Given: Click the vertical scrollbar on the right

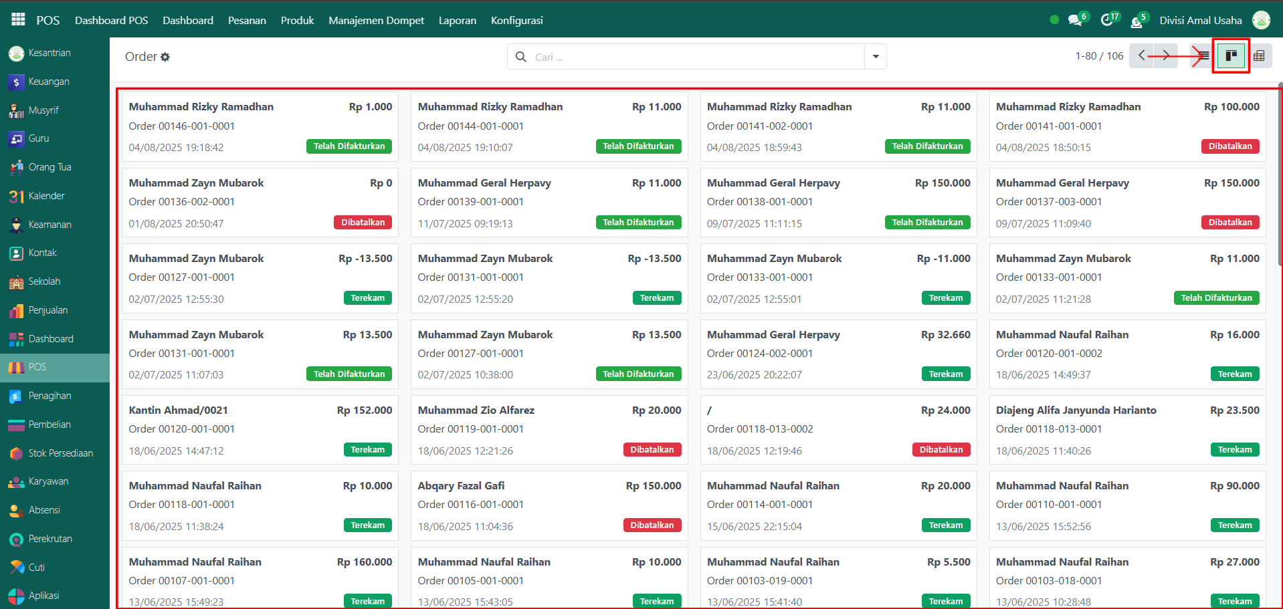Looking at the screenshot, I should [x=1280, y=174].
